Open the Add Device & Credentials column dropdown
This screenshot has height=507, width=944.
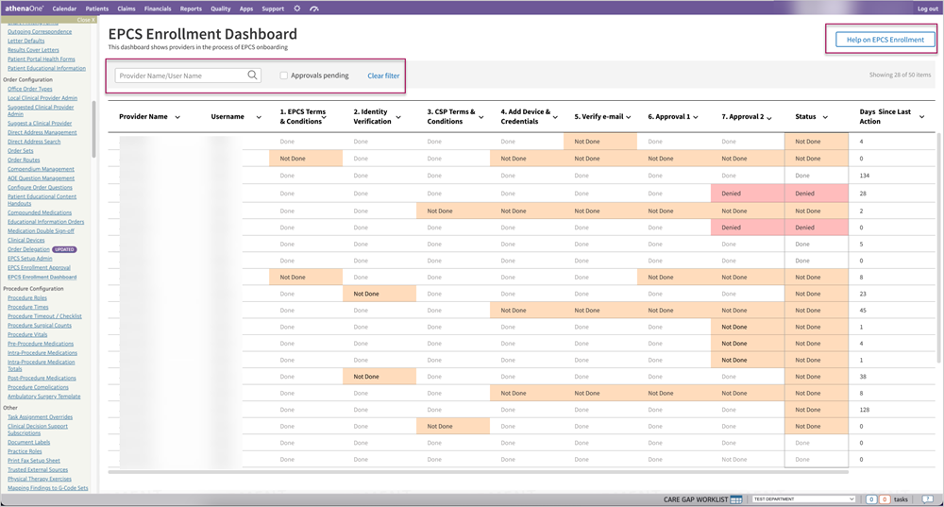click(x=555, y=117)
